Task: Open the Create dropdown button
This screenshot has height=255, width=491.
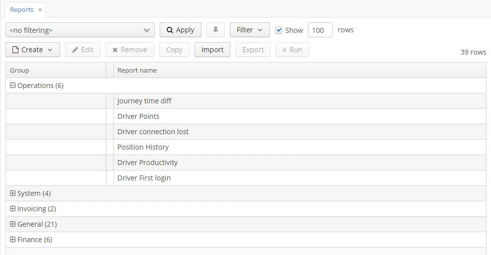Action: [x=32, y=50]
